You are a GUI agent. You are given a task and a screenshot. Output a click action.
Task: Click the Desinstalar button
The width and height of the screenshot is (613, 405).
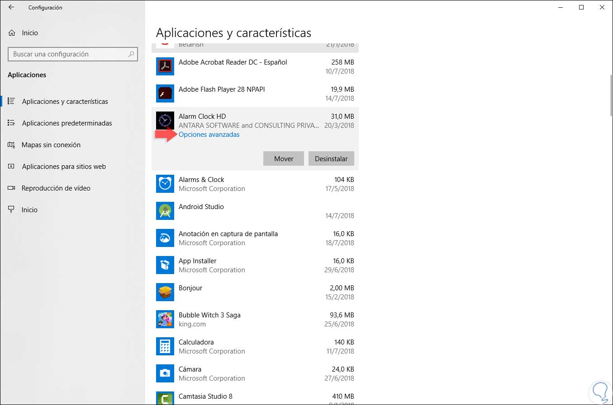point(331,158)
